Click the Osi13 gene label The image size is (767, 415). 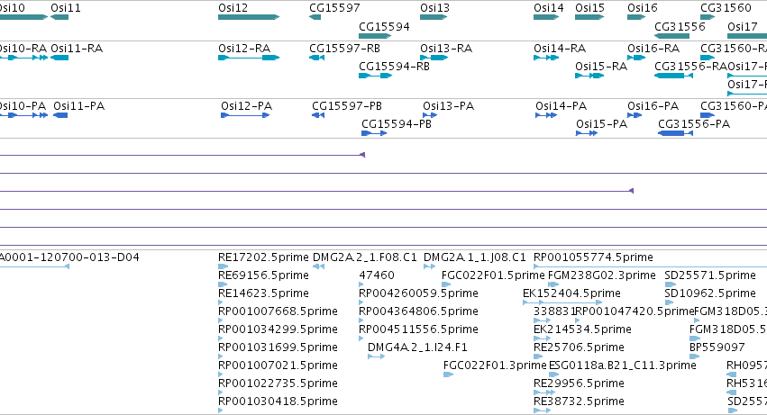click(x=434, y=8)
